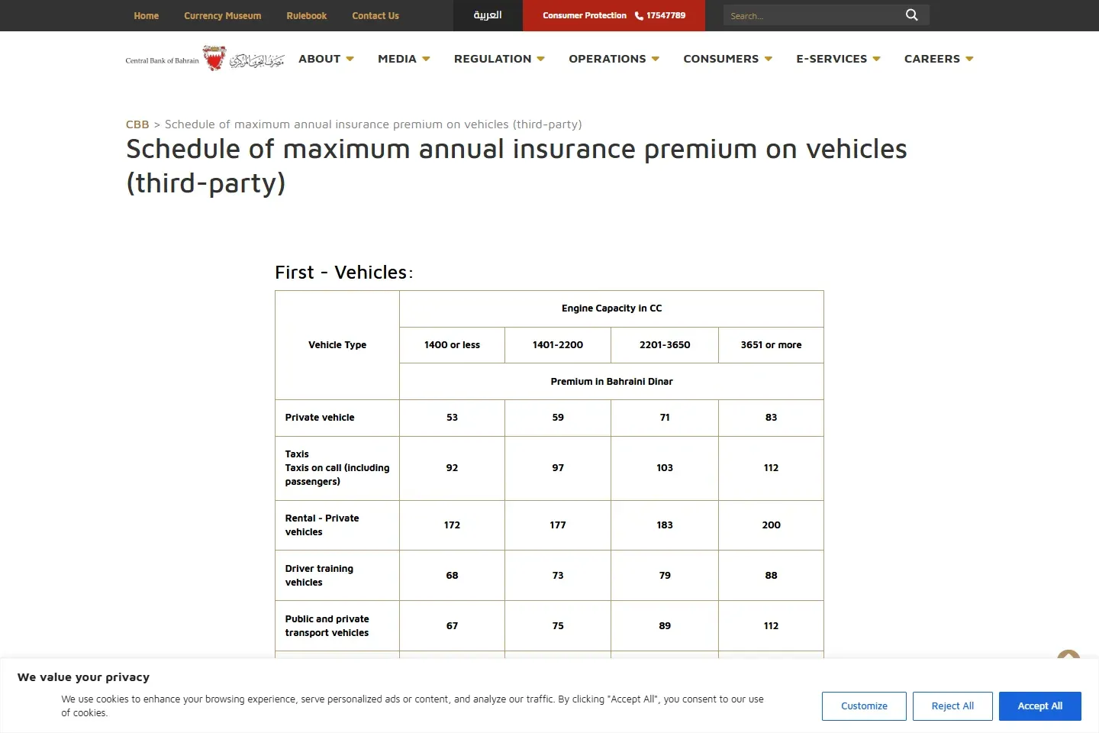Click the value 53 for Private vehicle
Screen dimensions: 1099x733
click(x=452, y=418)
